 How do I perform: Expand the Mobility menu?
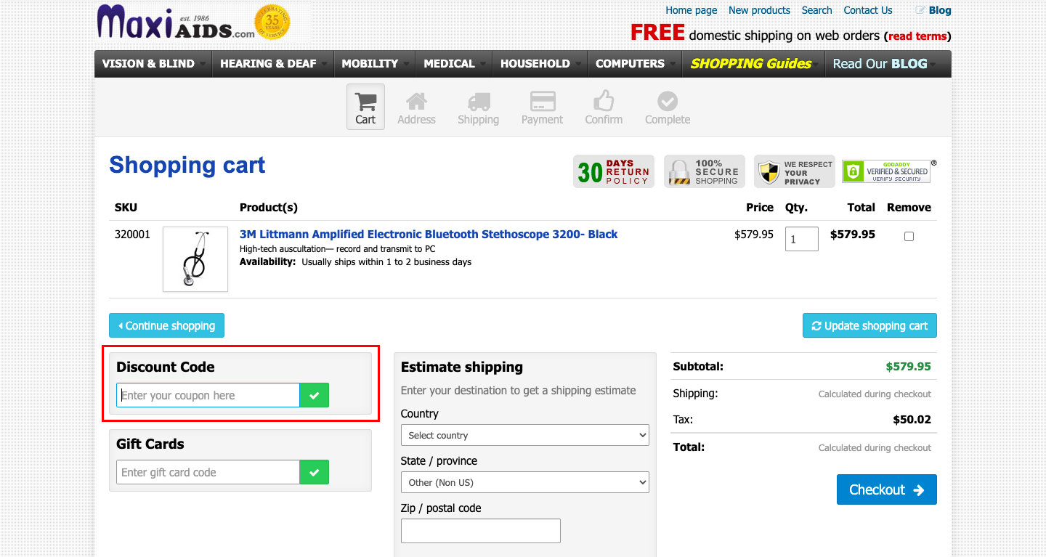point(374,64)
